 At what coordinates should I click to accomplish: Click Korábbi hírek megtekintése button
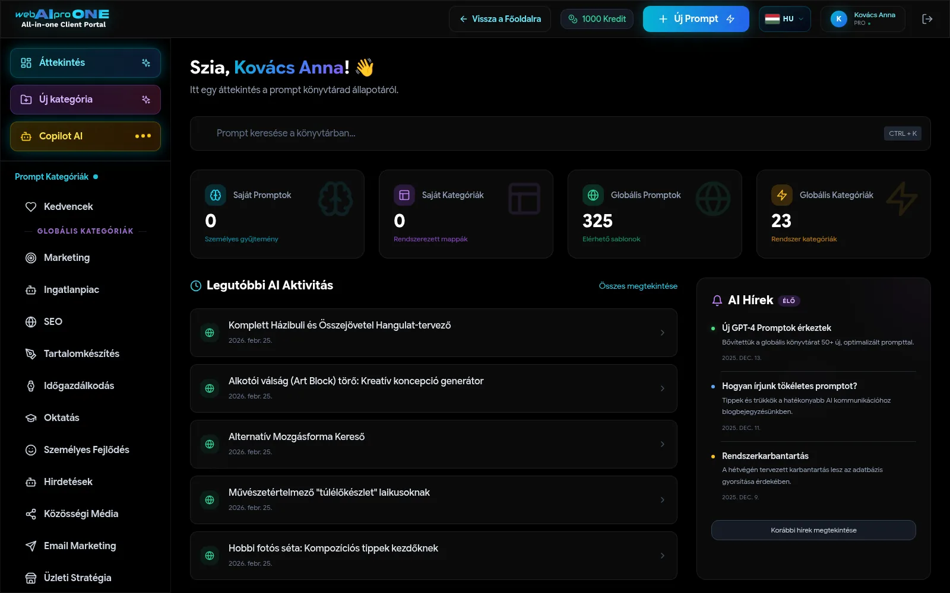813,530
